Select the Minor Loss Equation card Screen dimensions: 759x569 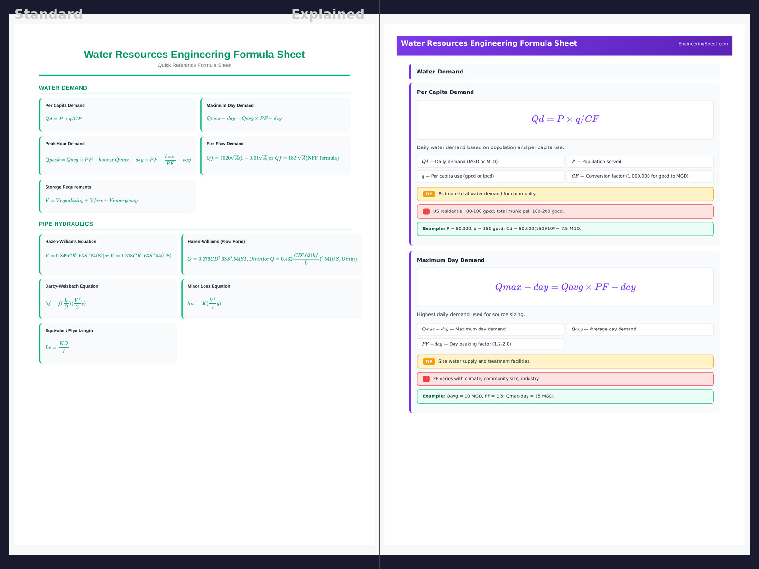click(x=272, y=298)
